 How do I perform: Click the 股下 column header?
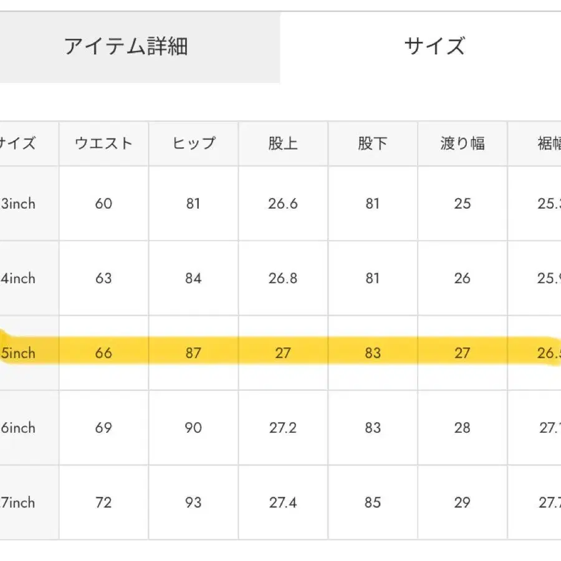point(373,143)
